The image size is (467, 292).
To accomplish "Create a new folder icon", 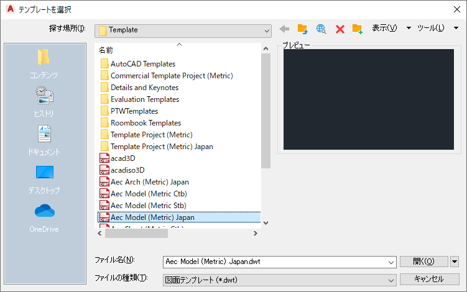I will (x=357, y=29).
